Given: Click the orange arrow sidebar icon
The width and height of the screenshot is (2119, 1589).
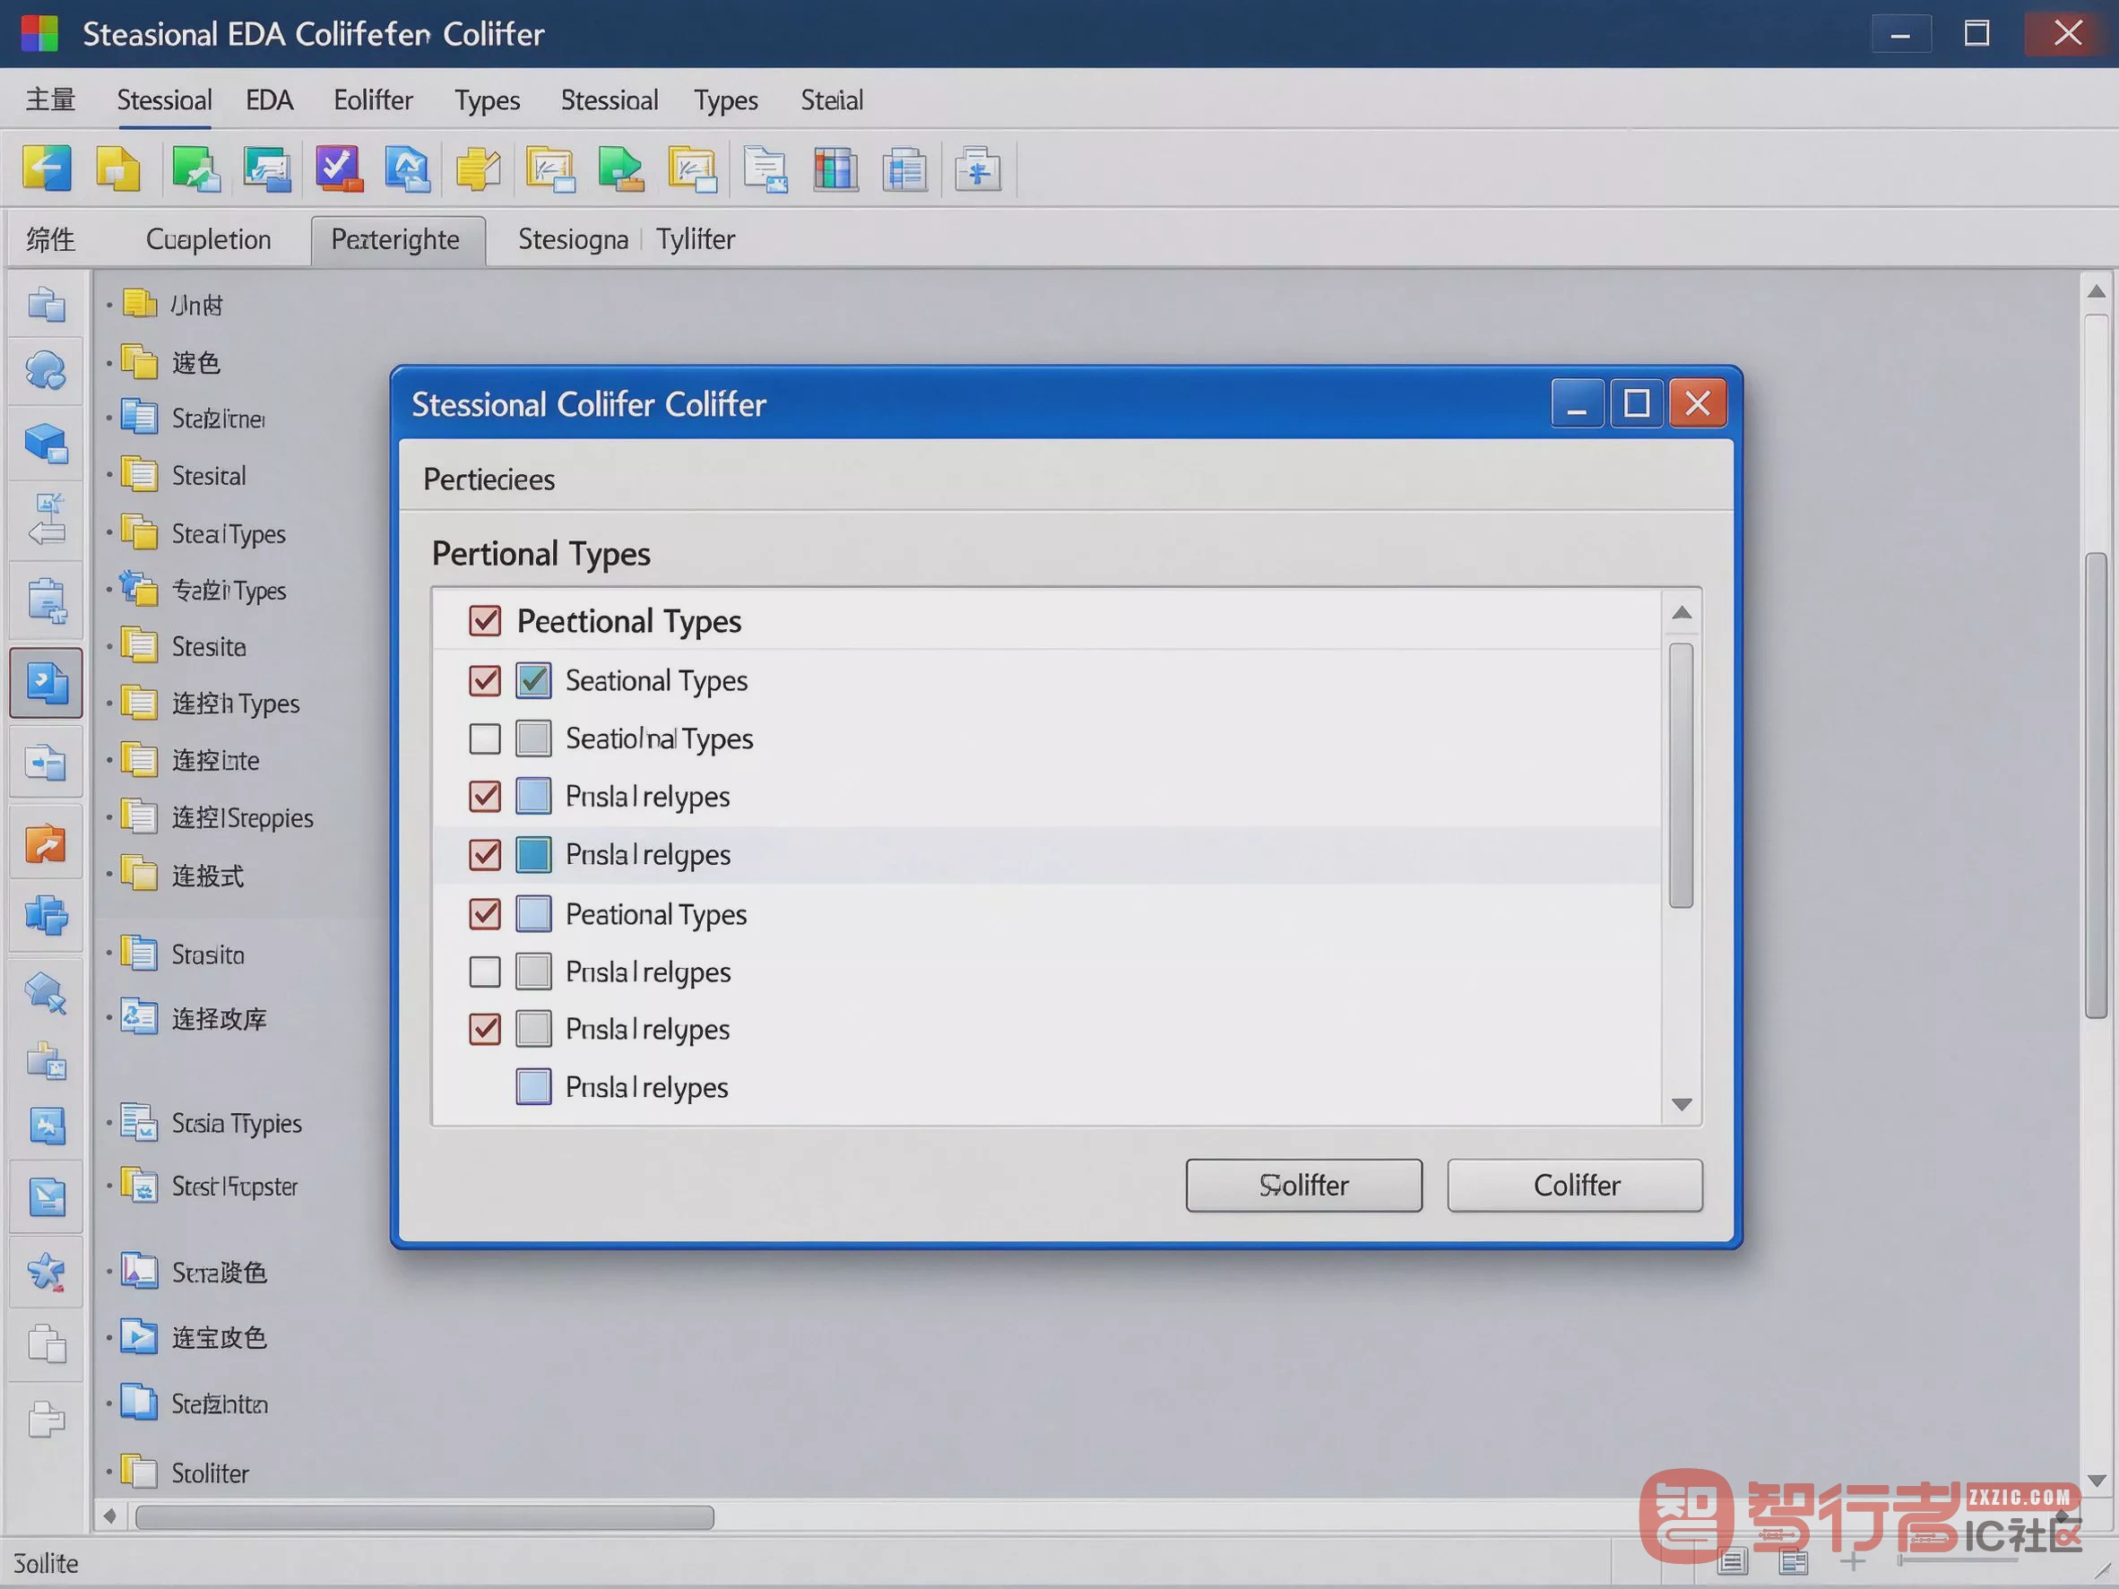Looking at the screenshot, I should (45, 844).
